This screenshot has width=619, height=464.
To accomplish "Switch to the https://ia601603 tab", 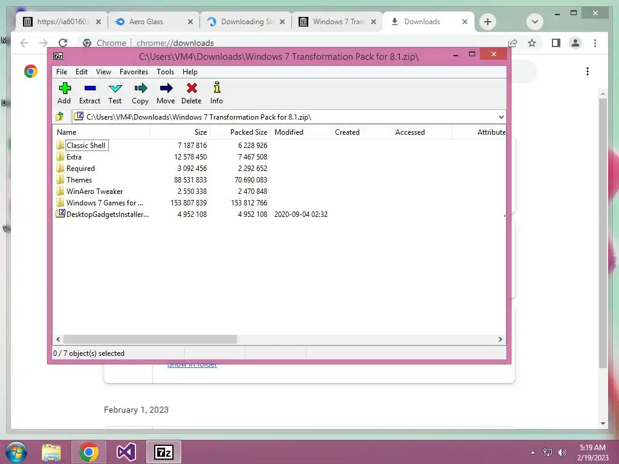I will tap(63, 22).
